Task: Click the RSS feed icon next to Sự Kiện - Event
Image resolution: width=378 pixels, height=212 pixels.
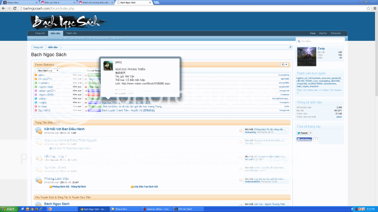Action: [240, 169]
